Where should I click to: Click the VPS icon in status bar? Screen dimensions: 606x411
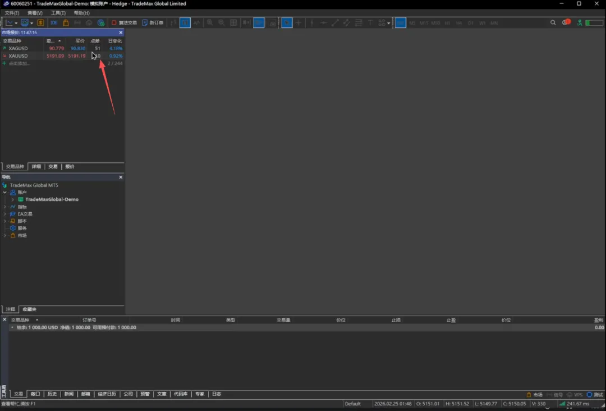(575, 395)
